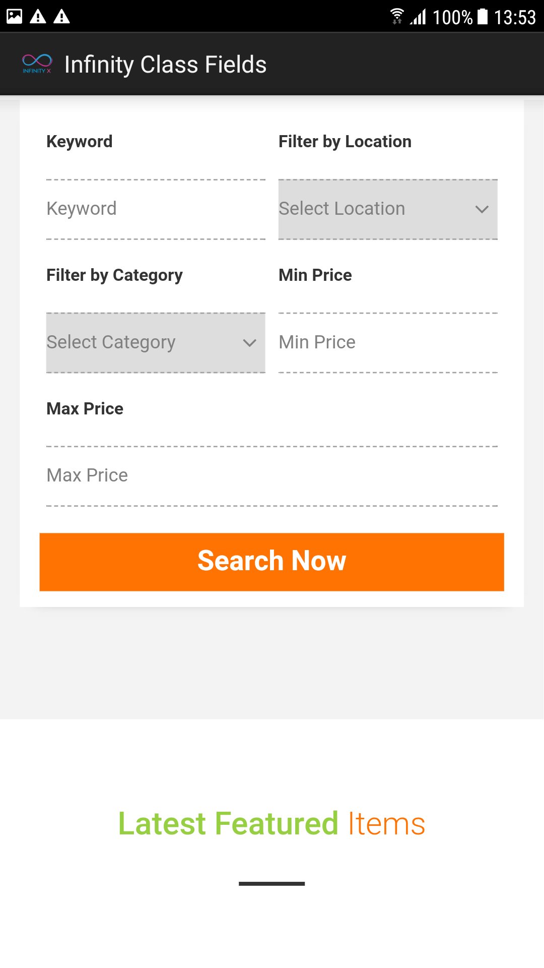The image size is (544, 968).
Task: Focus the Min Price input field
Action: (x=388, y=343)
